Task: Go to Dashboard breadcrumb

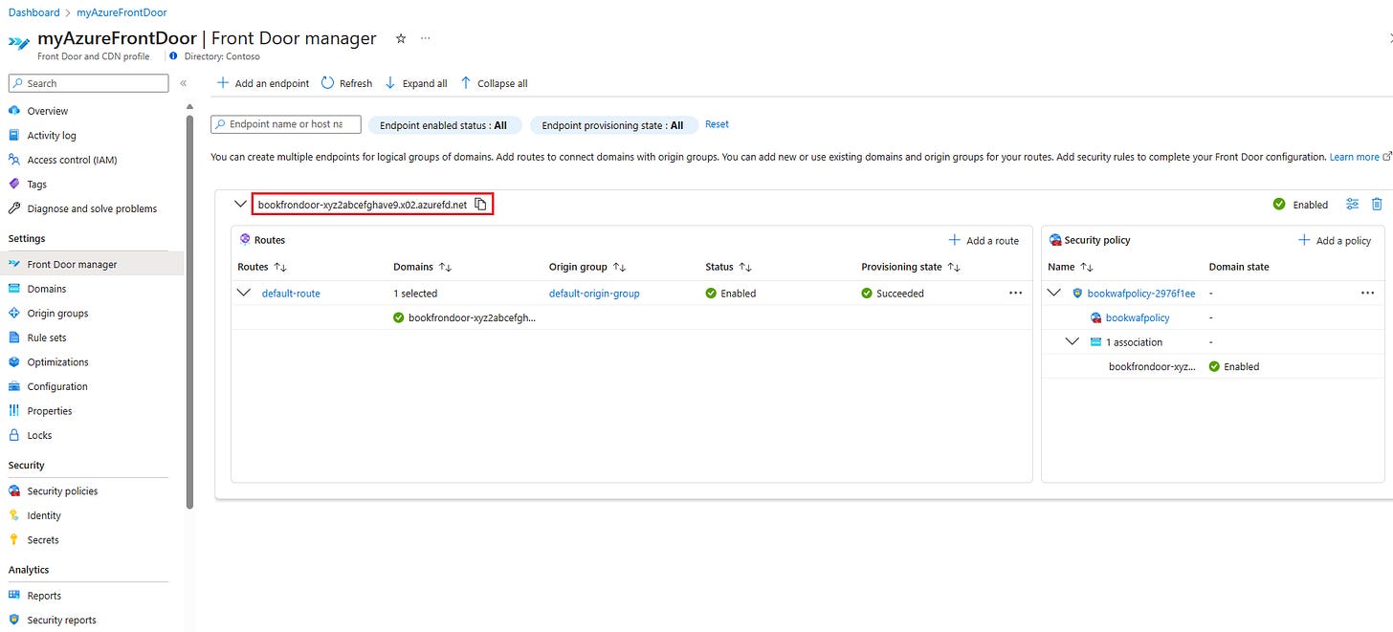Action: tap(33, 12)
